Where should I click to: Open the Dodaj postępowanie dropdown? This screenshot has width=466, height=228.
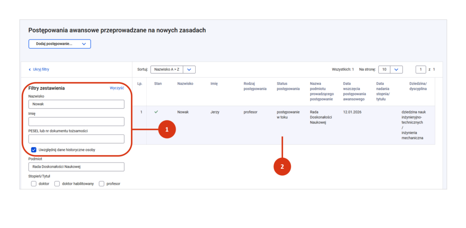(60, 44)
